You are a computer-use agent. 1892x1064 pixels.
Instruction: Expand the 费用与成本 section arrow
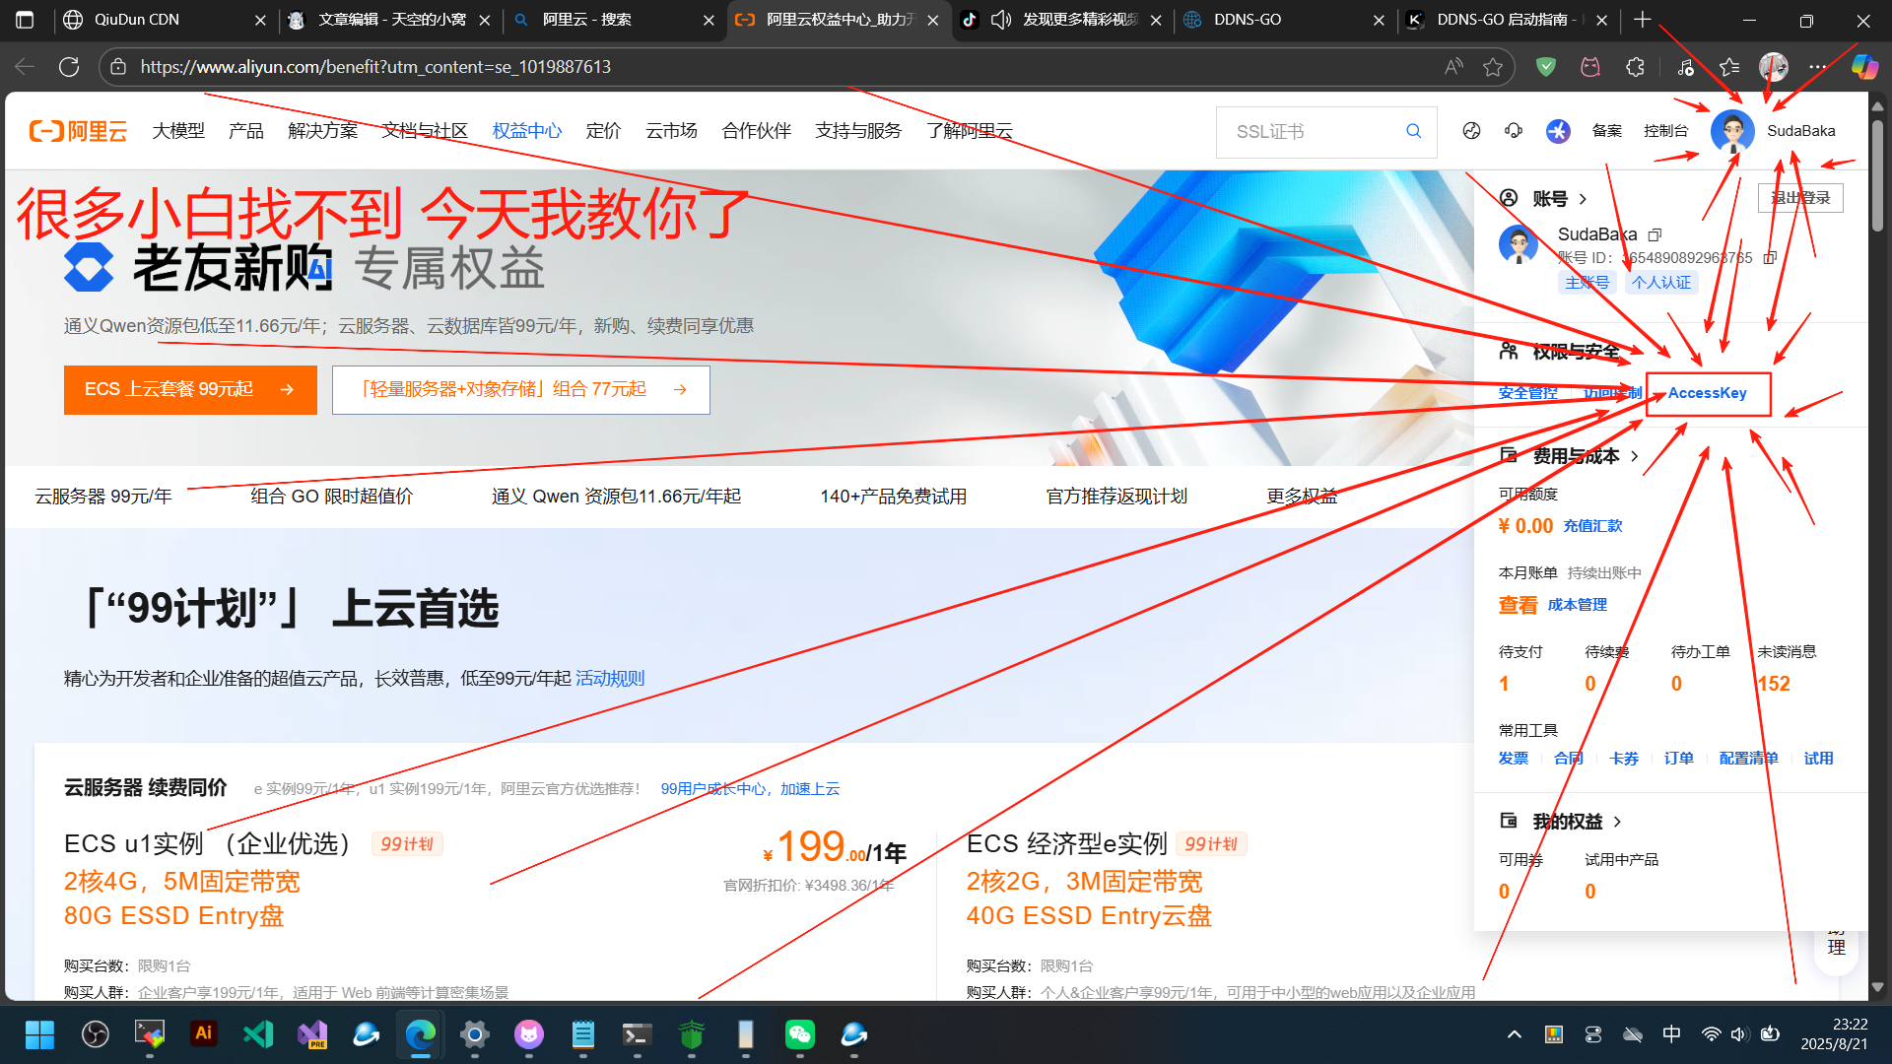pyautogui.click(x=1635, y=456)
